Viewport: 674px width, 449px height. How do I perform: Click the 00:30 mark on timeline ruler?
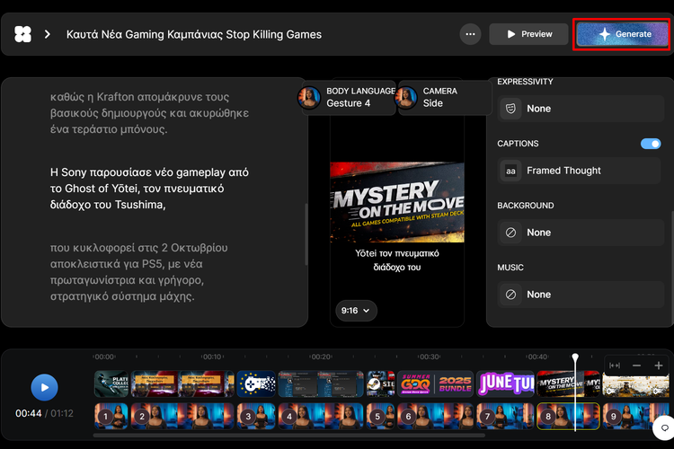pos(430,357)
